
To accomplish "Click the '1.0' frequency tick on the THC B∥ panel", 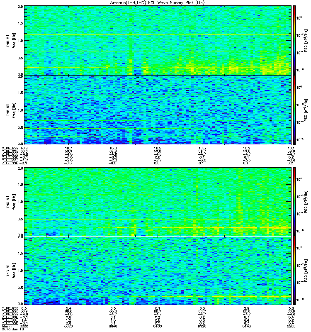I will (20, 271).
